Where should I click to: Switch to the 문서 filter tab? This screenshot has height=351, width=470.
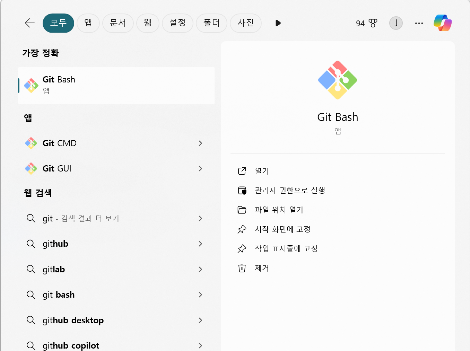tap(118, 23)
